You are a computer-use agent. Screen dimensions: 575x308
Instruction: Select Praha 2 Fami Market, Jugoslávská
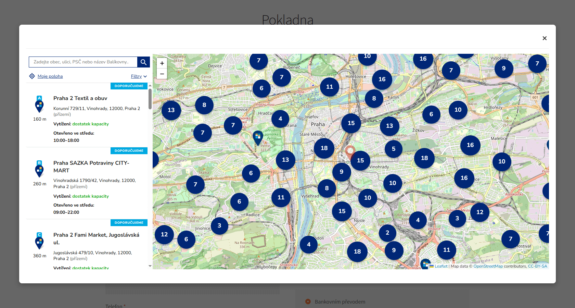click(x=96, y=239)
